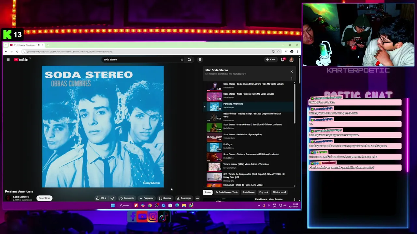This screenshot has height=234, width=417.
Task: Select the Todos filter chip
Action: [x=208, y=192]
